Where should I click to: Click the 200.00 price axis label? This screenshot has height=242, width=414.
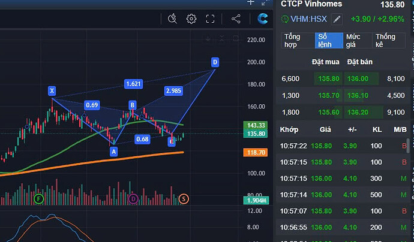click(256, 62)
